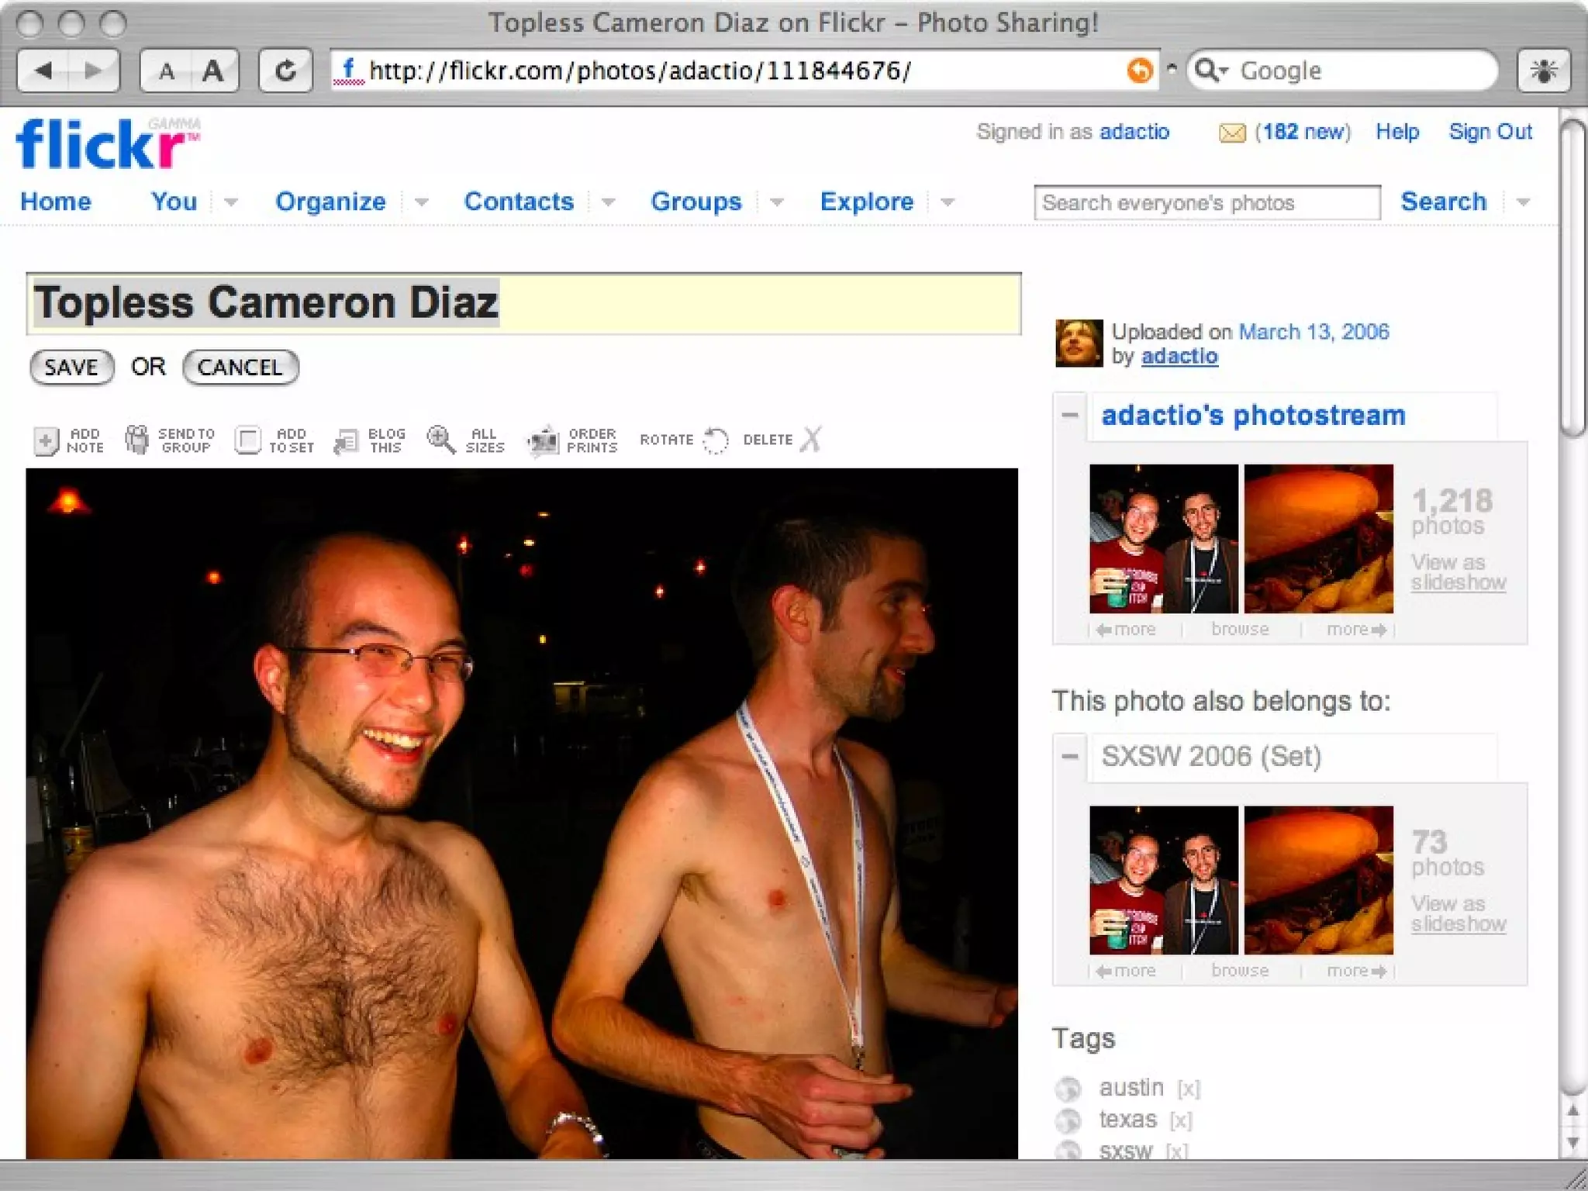Expand the Organize dropdown arrow
This screenshot has width=1588, height=1191.
click(421, 202)
